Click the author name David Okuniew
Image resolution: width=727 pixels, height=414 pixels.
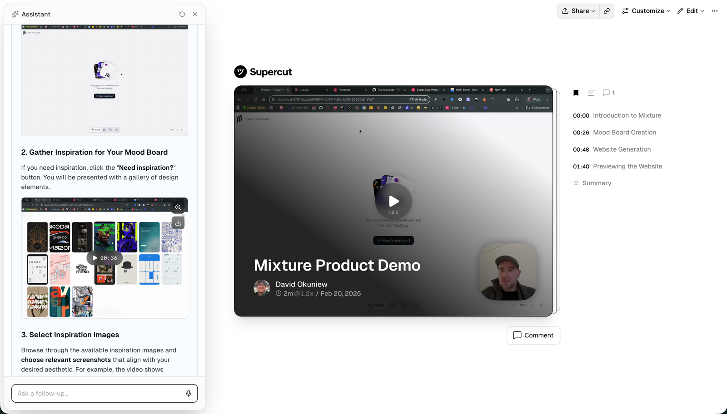pyautogui.click(x=301, y=284)
